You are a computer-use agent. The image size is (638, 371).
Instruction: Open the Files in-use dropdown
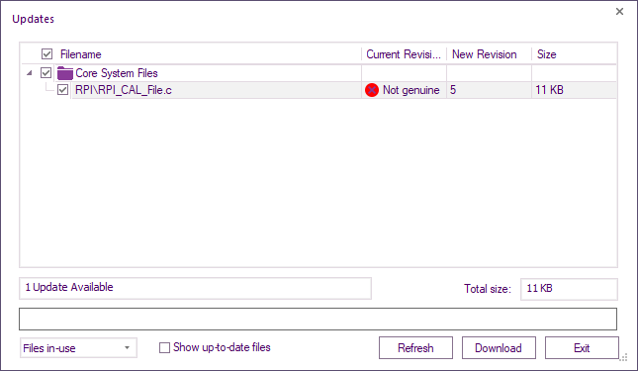click(78, 348)
